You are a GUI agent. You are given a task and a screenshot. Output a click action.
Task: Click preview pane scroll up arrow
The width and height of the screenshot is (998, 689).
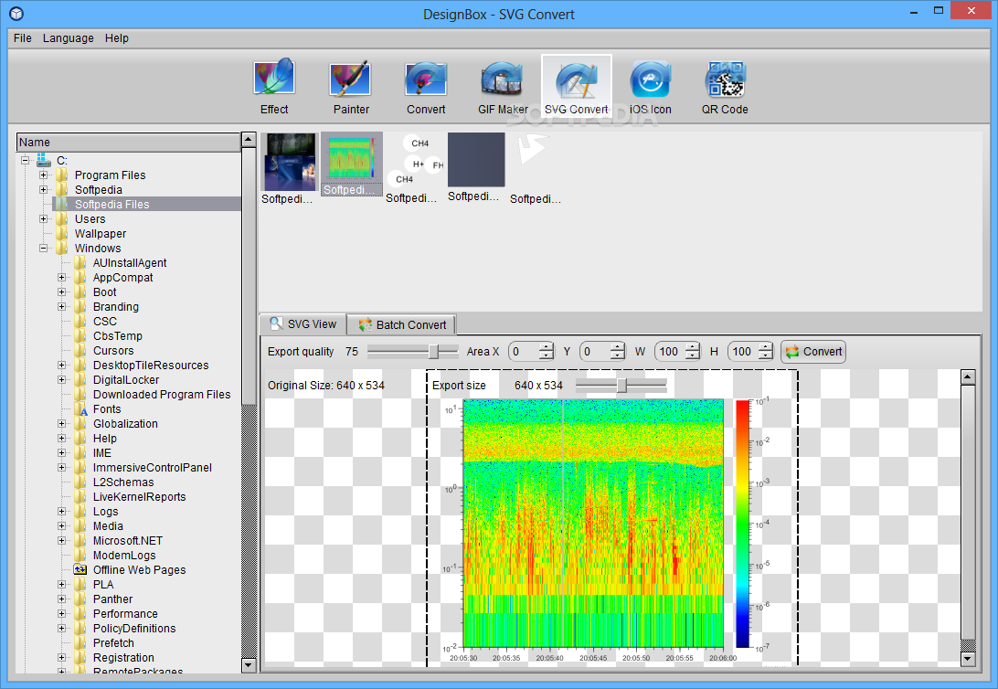click(x=968, y=376)
